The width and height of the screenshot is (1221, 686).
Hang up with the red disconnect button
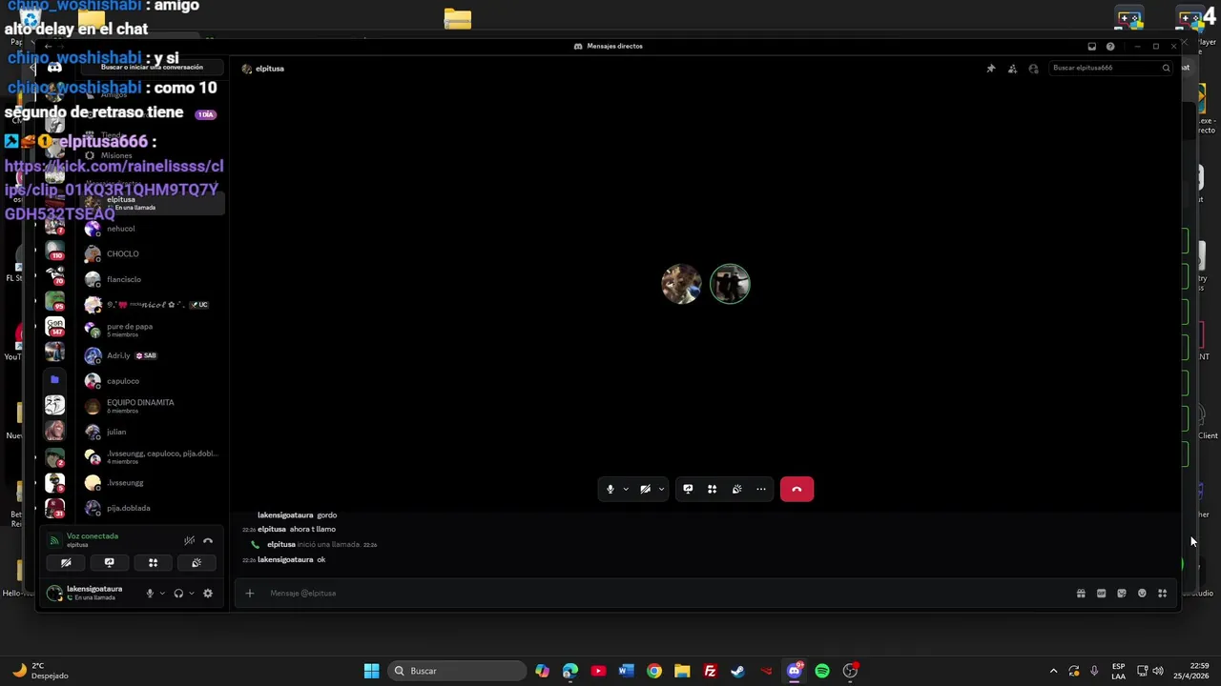[x=797, y=489]
